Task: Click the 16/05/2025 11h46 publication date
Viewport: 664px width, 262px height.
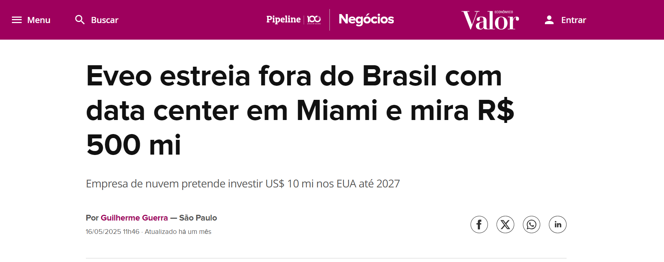Action: point(112,232)
